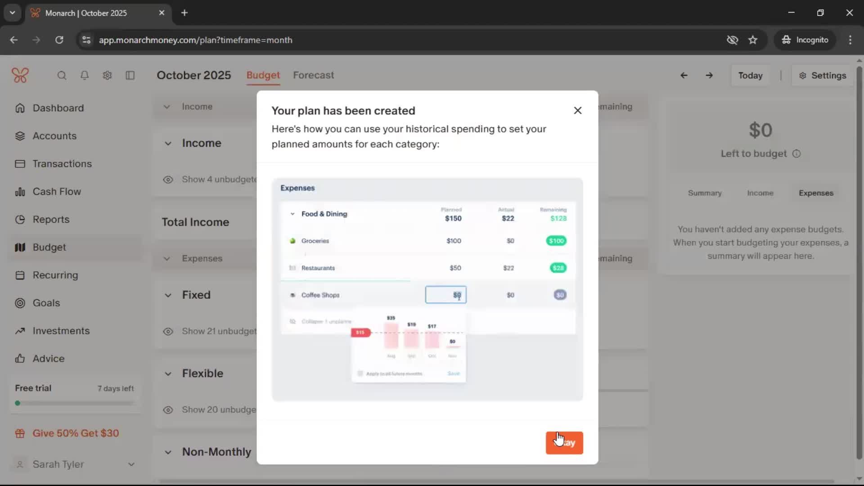
Task: Go to next month arrow
Action: [x=709, y=76]
